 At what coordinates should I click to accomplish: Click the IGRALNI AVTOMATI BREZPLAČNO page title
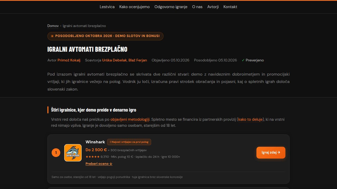pyautogui.click(x=87, y=49)
